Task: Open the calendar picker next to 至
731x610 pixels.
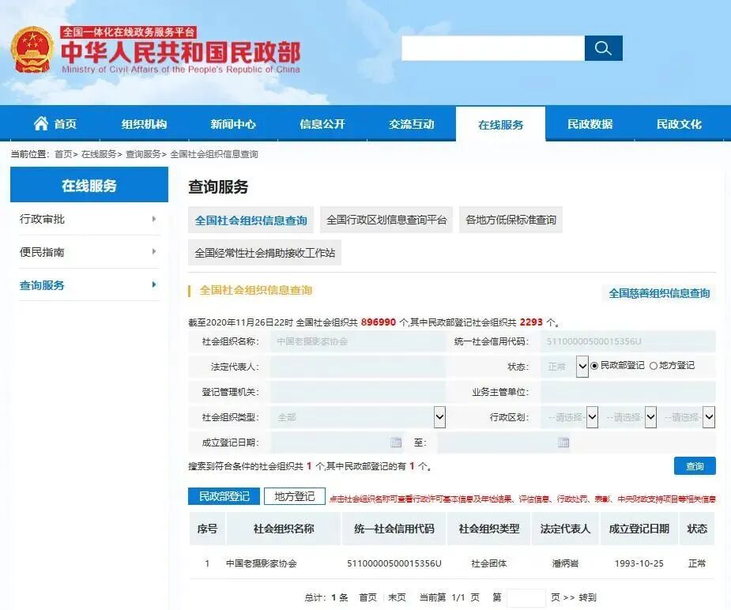Action: click(563, 442)
